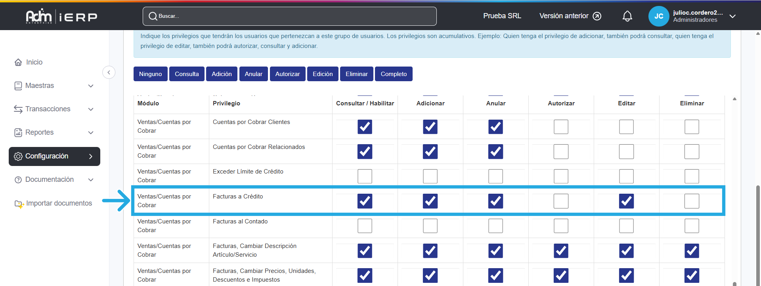This screenshot has height=286, width=761.
Task: Expand the Maestras menu chevron
Action: coord(91,86)
